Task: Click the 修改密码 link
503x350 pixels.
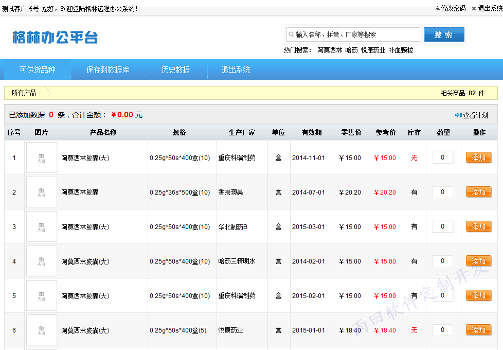Action: 453,9
